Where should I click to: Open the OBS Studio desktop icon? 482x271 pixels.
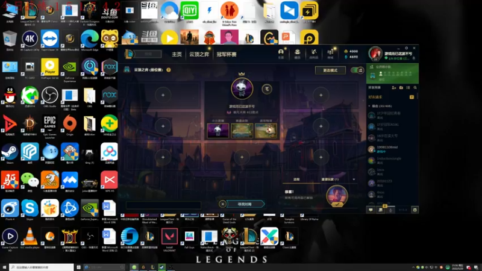click(50, 97)
